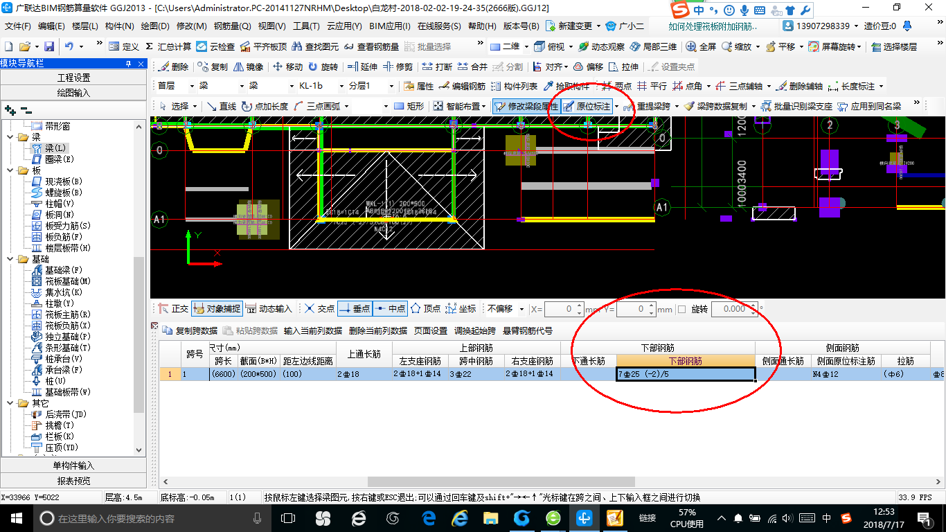Open 查看钢筋量 rebar quantity view

371,46
